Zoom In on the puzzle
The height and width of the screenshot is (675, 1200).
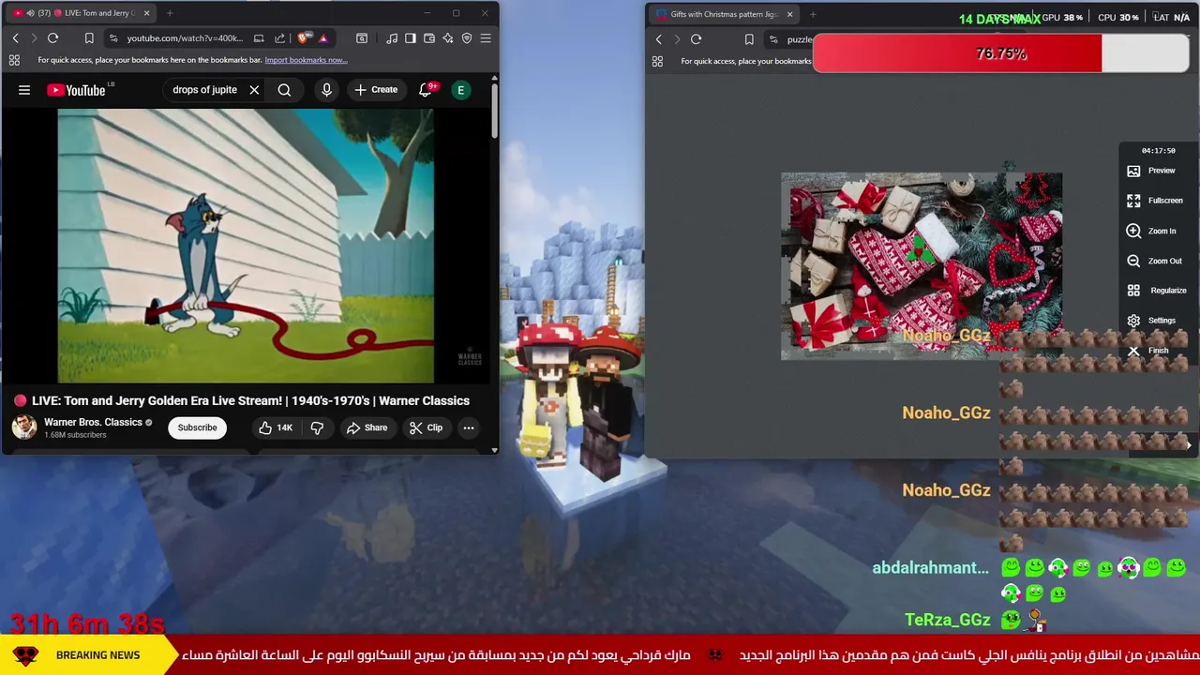(1151, 231)
